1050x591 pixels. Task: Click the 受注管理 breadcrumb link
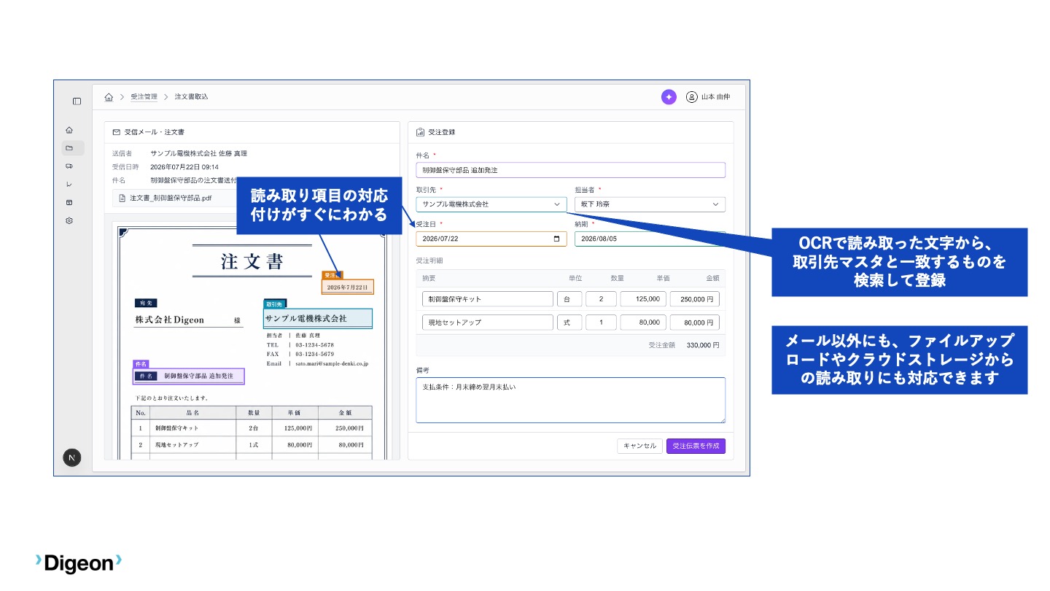click(x=144, y=96)
